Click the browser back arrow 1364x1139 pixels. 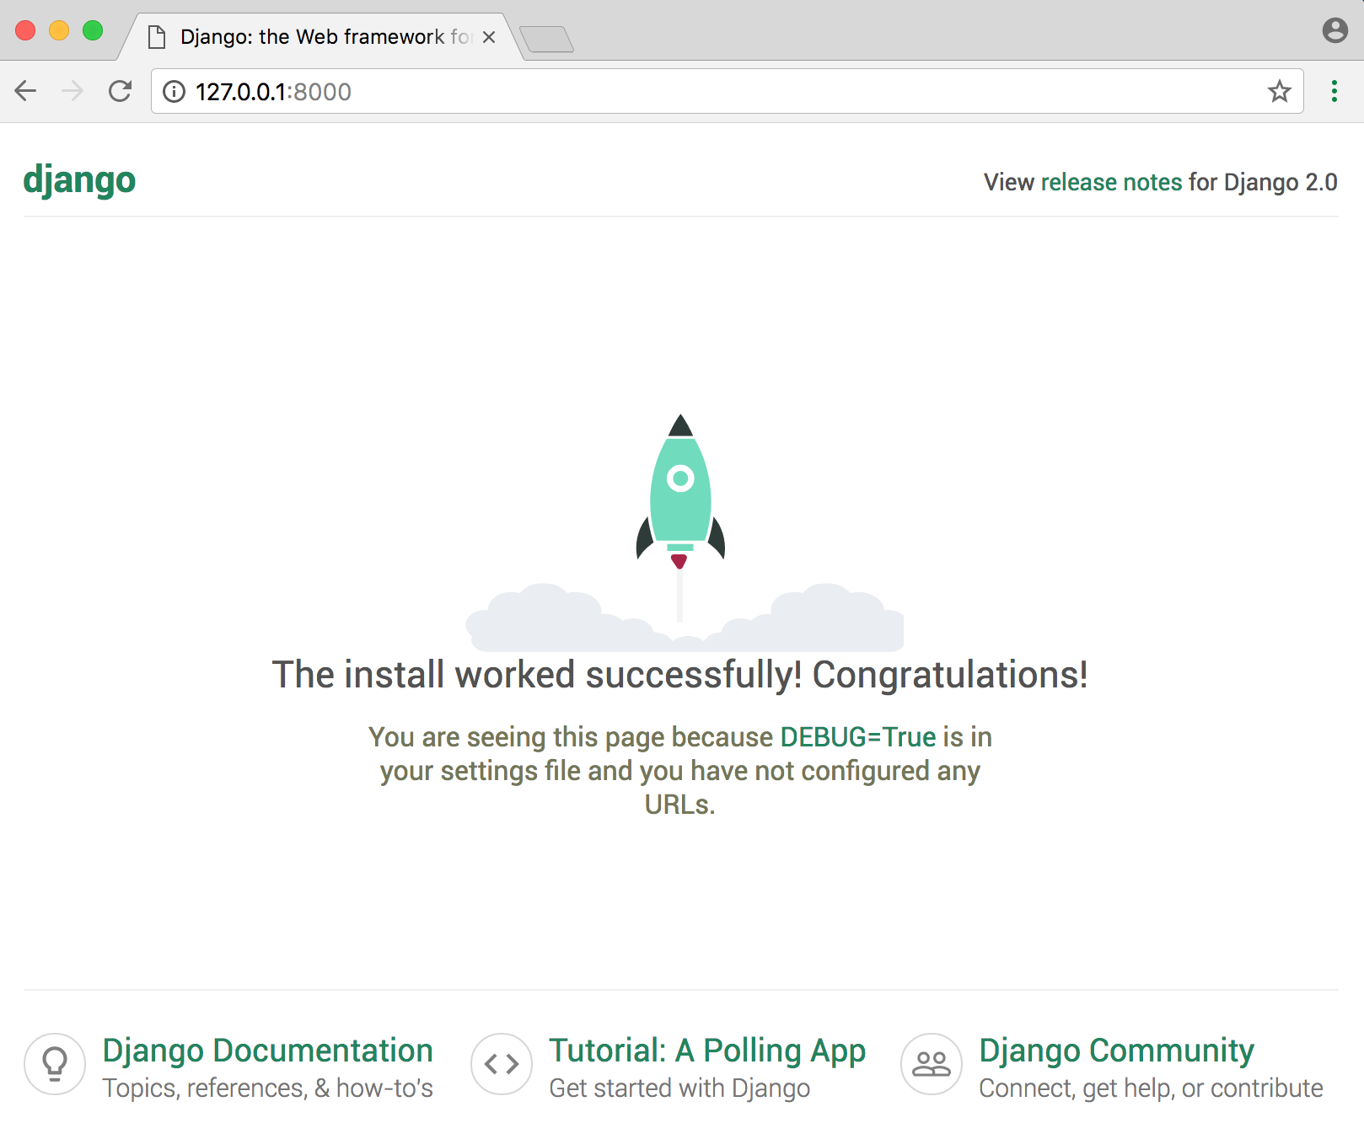[26, 91]
